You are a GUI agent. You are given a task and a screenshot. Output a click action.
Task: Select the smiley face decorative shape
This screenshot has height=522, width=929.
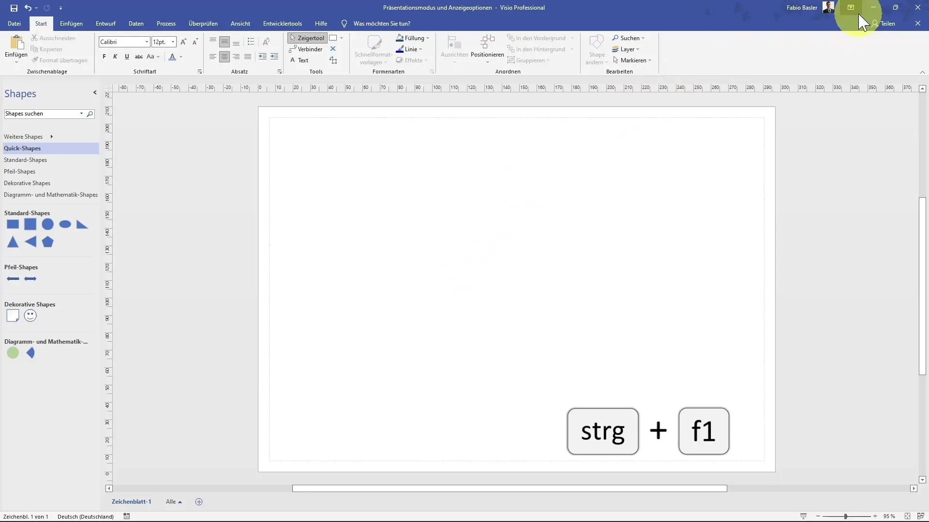30,316
